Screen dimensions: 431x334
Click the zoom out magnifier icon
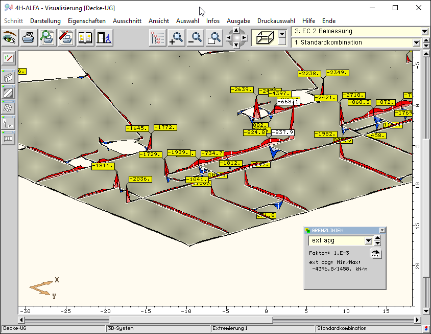coord(196,38)
